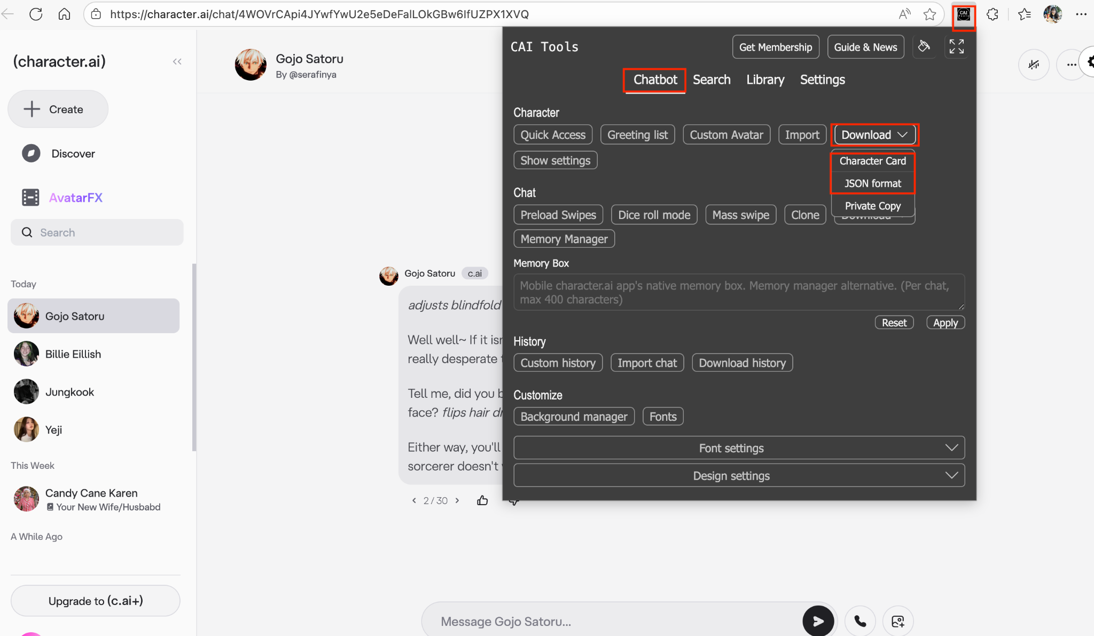Expand CAI Tools panel to fullscreen
The width and height of the screenshot is (1094, 636).
[956, 47]
